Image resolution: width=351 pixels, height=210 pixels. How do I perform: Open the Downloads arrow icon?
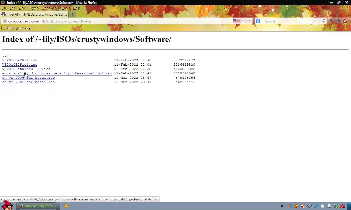click(331, 21)
